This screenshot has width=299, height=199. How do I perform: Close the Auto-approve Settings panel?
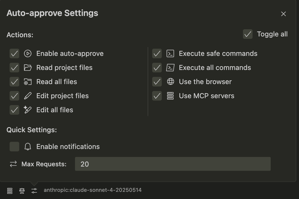click(284, 14)
